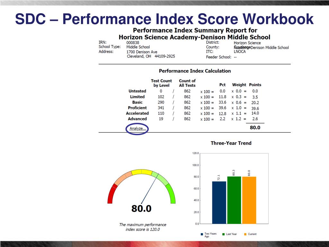Click ITC value LNOCA
This screenshot has width=329, height=247.
point(240,51)
